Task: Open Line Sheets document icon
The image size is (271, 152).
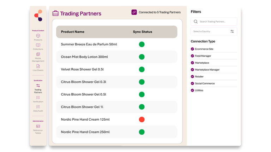Action: [x=38, y=66]
